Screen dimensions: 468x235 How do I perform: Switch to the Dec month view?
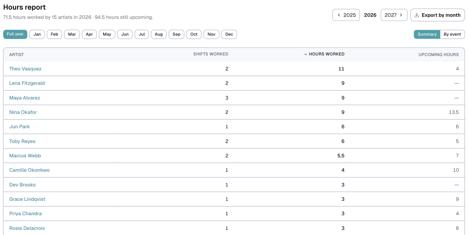(x=229, y=34)
